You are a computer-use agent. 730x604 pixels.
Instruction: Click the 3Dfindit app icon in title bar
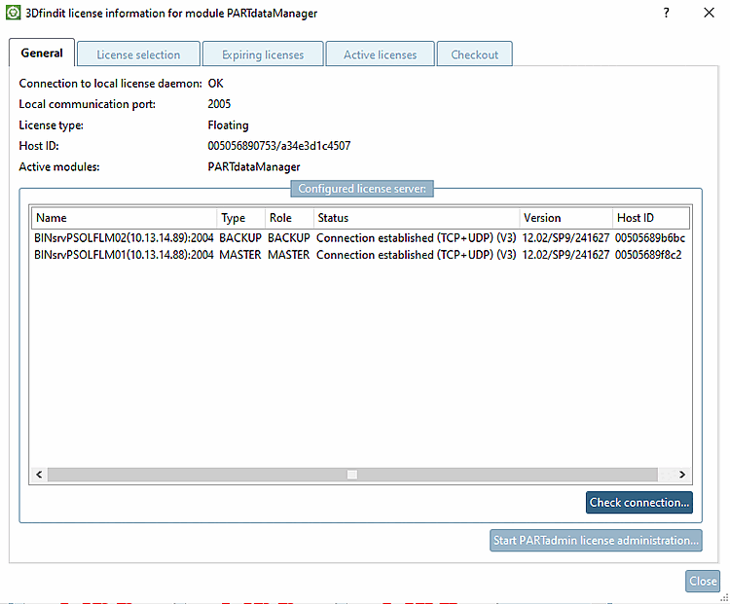tap(13, 13)
